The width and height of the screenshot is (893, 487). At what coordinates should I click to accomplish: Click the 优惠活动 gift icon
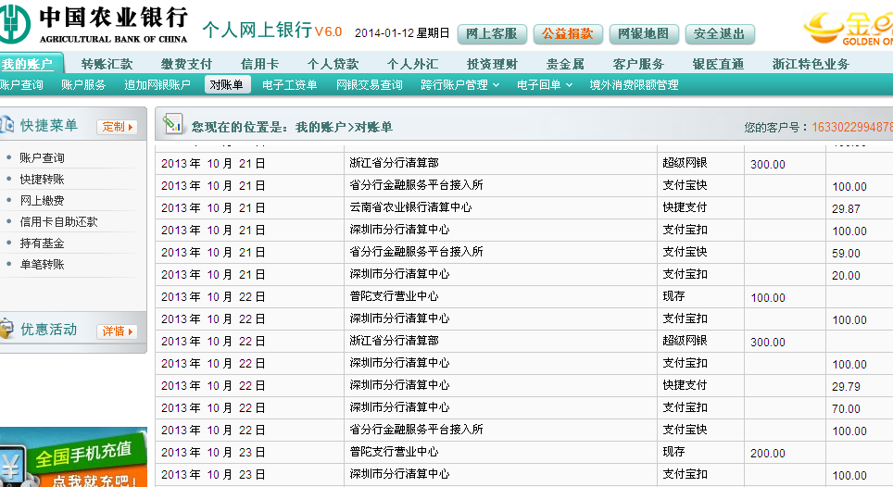click(x=6, y=330)
